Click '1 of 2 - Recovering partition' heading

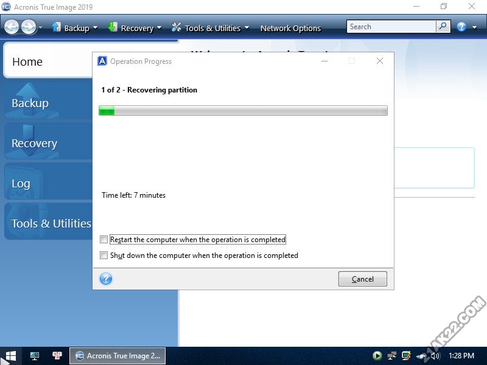(x=149, y=90)
